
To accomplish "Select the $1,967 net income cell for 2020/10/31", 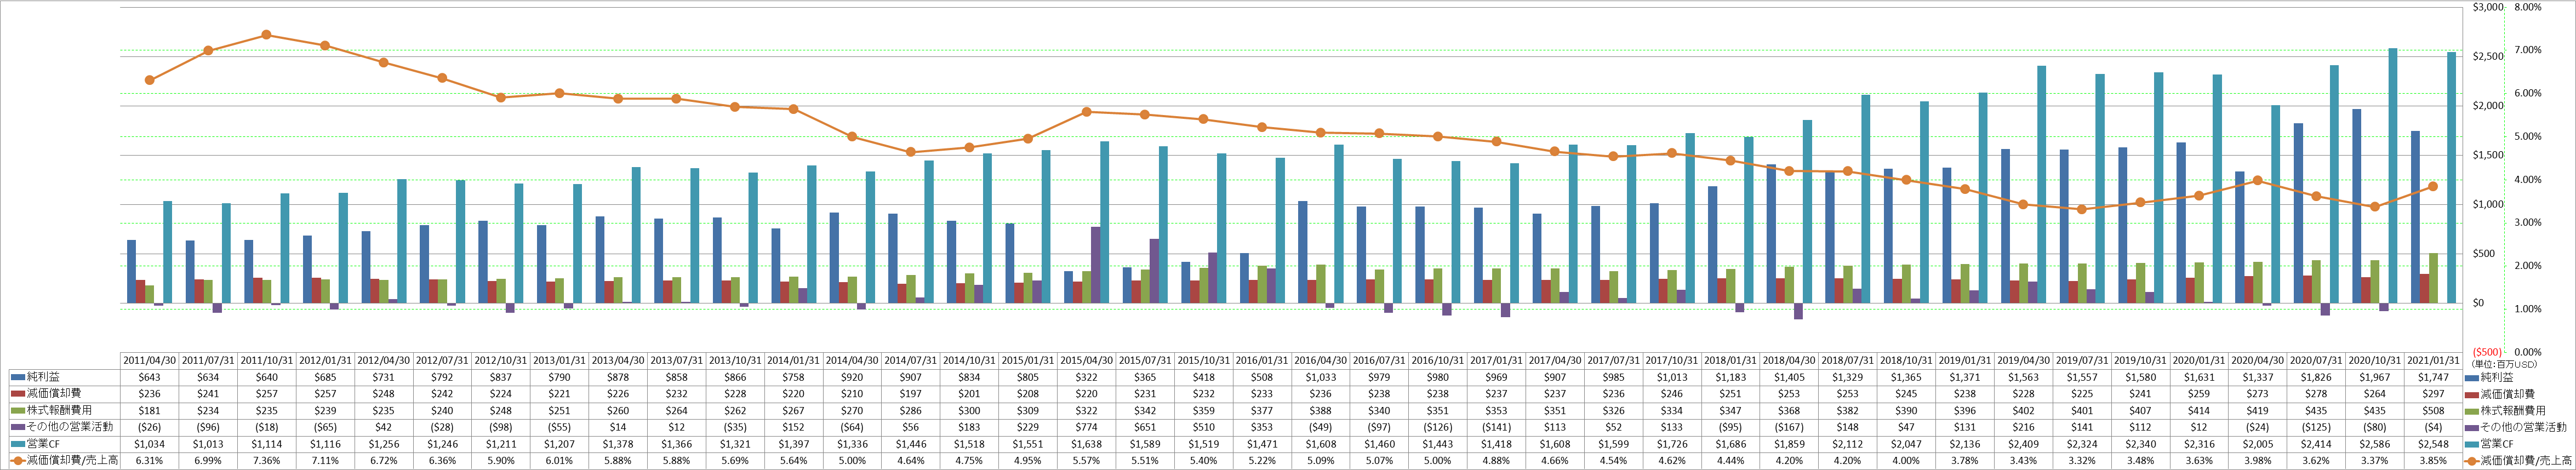I will 2375,377.
